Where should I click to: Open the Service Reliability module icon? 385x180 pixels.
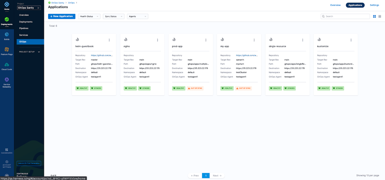[7, 80]
